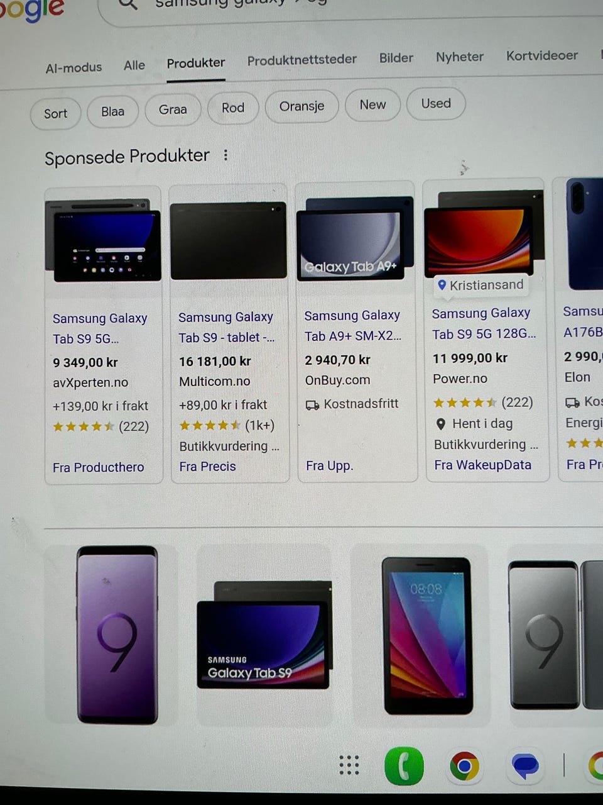Click the Hent i dag pickup icon
The height and width of the screenshot is (805, 603).
coord(441,425)
